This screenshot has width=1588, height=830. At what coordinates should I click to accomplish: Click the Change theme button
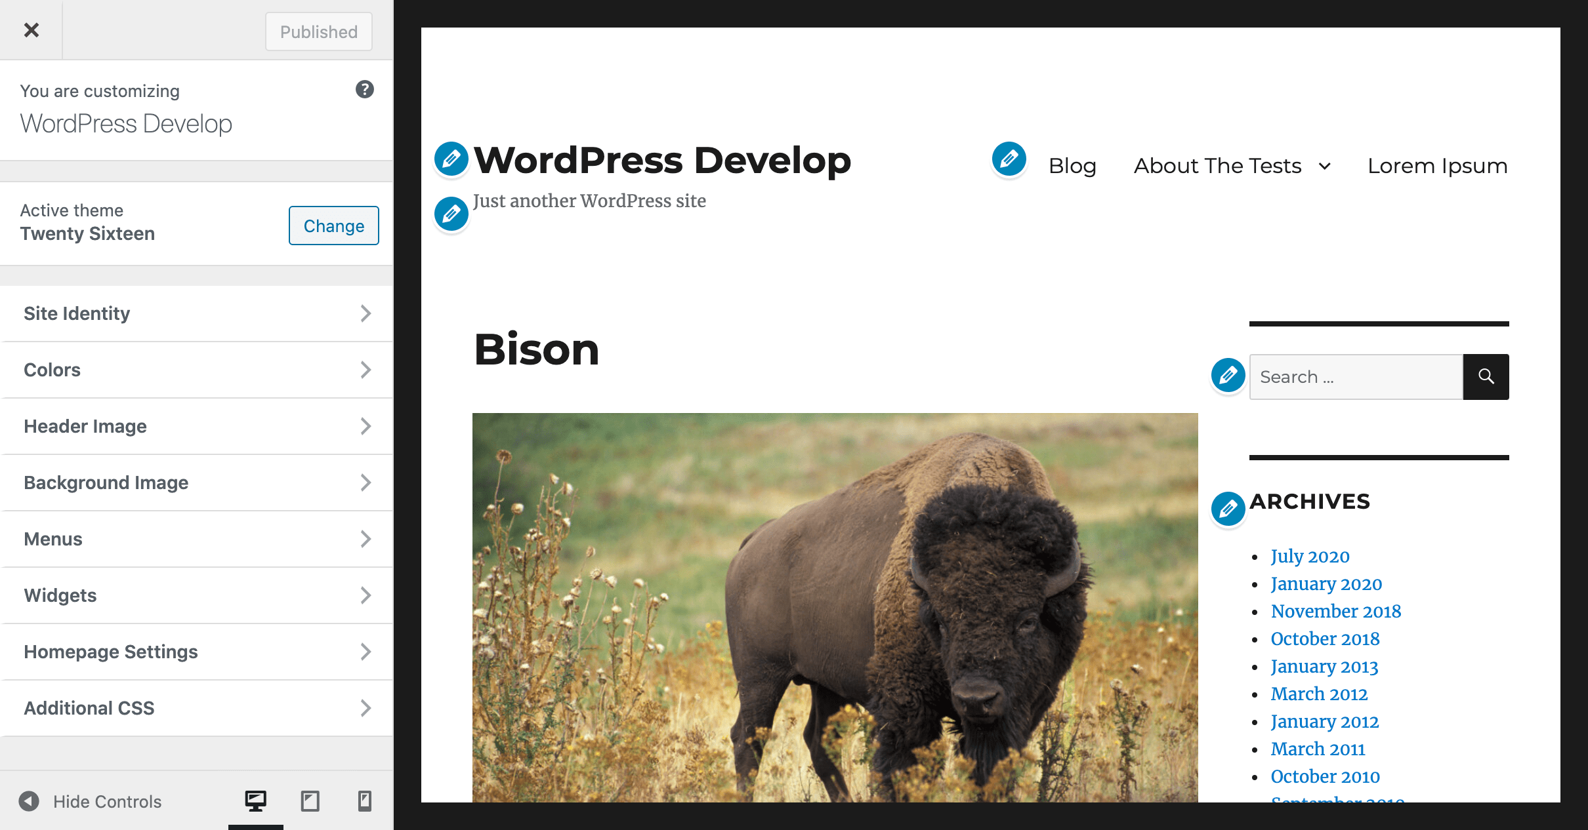pos(334,226)
